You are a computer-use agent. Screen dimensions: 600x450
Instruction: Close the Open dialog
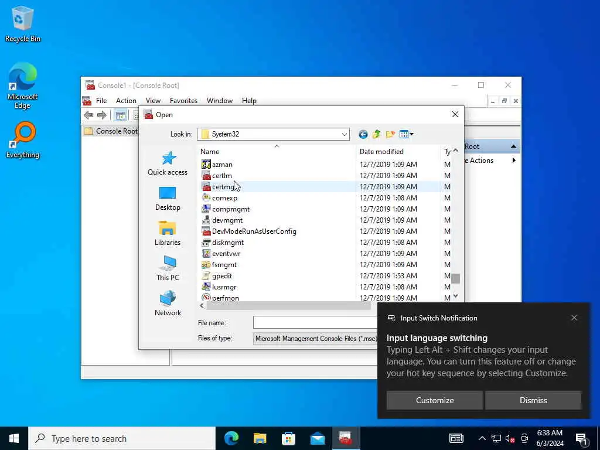[455, 114]
